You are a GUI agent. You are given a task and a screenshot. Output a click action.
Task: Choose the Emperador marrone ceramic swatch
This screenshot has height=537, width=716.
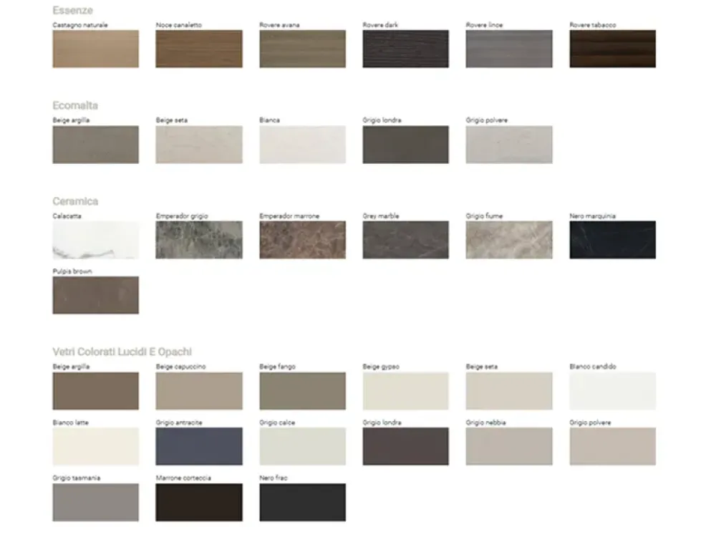302,240
